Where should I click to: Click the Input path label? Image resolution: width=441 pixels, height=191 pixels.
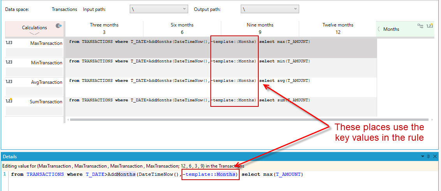[x=95, y=9]
